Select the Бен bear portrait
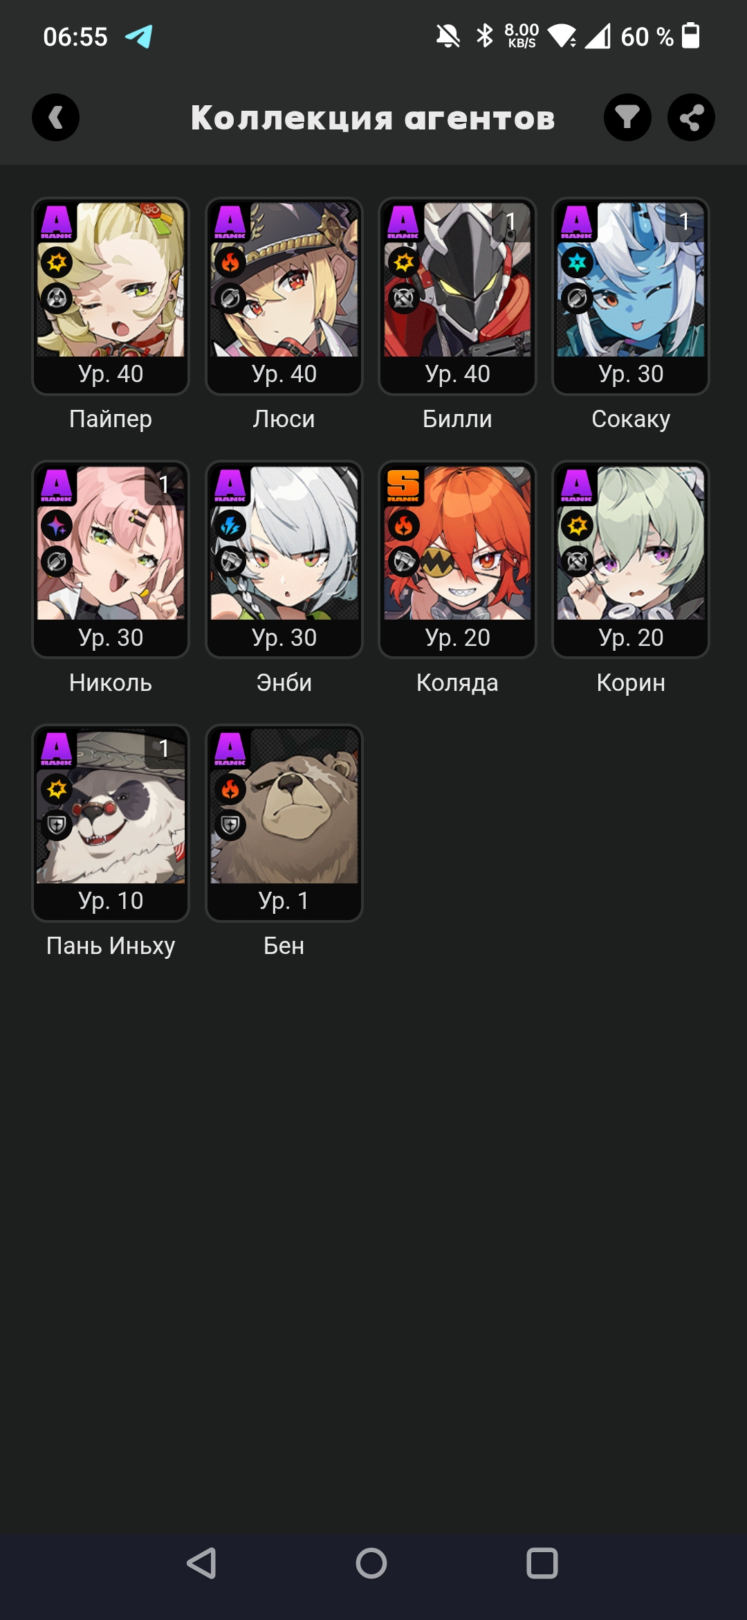This screenshot has height=1620, width=747. pos(284,807)
